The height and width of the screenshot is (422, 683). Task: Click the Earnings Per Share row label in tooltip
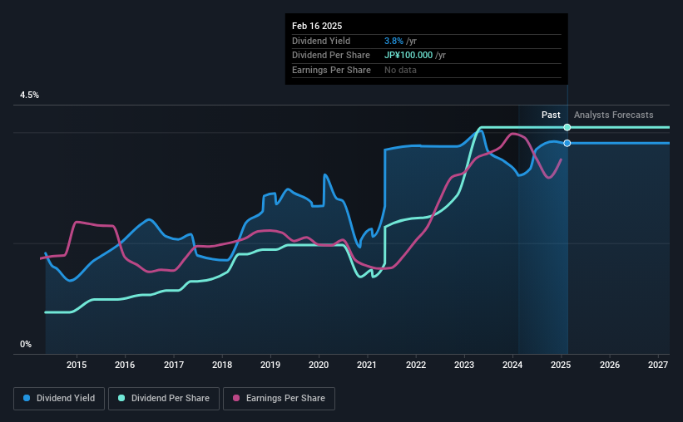(x=331, y=70)
